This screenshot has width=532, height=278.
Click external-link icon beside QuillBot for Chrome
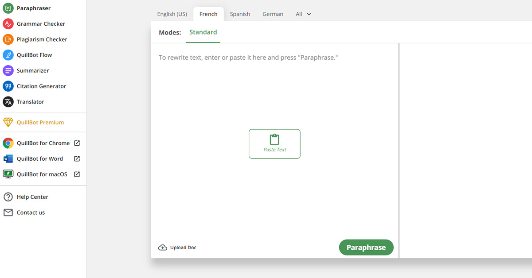[x=77, y=143]
